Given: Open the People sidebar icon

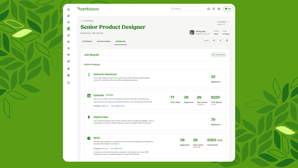Looking at the screenshot, I should tap(68, 22).
